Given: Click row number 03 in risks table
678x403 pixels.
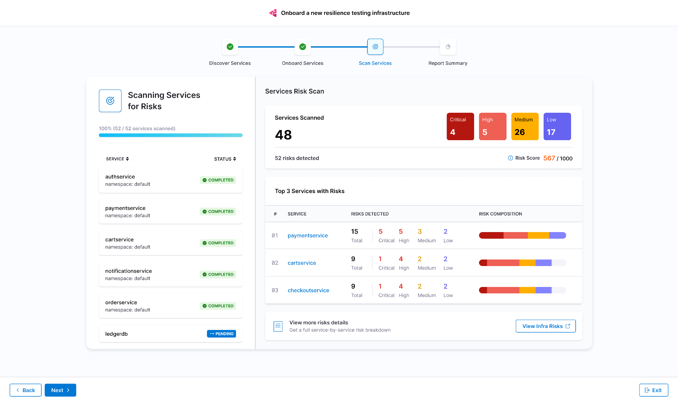Looking at the screenshot, I should pos(275,290).
